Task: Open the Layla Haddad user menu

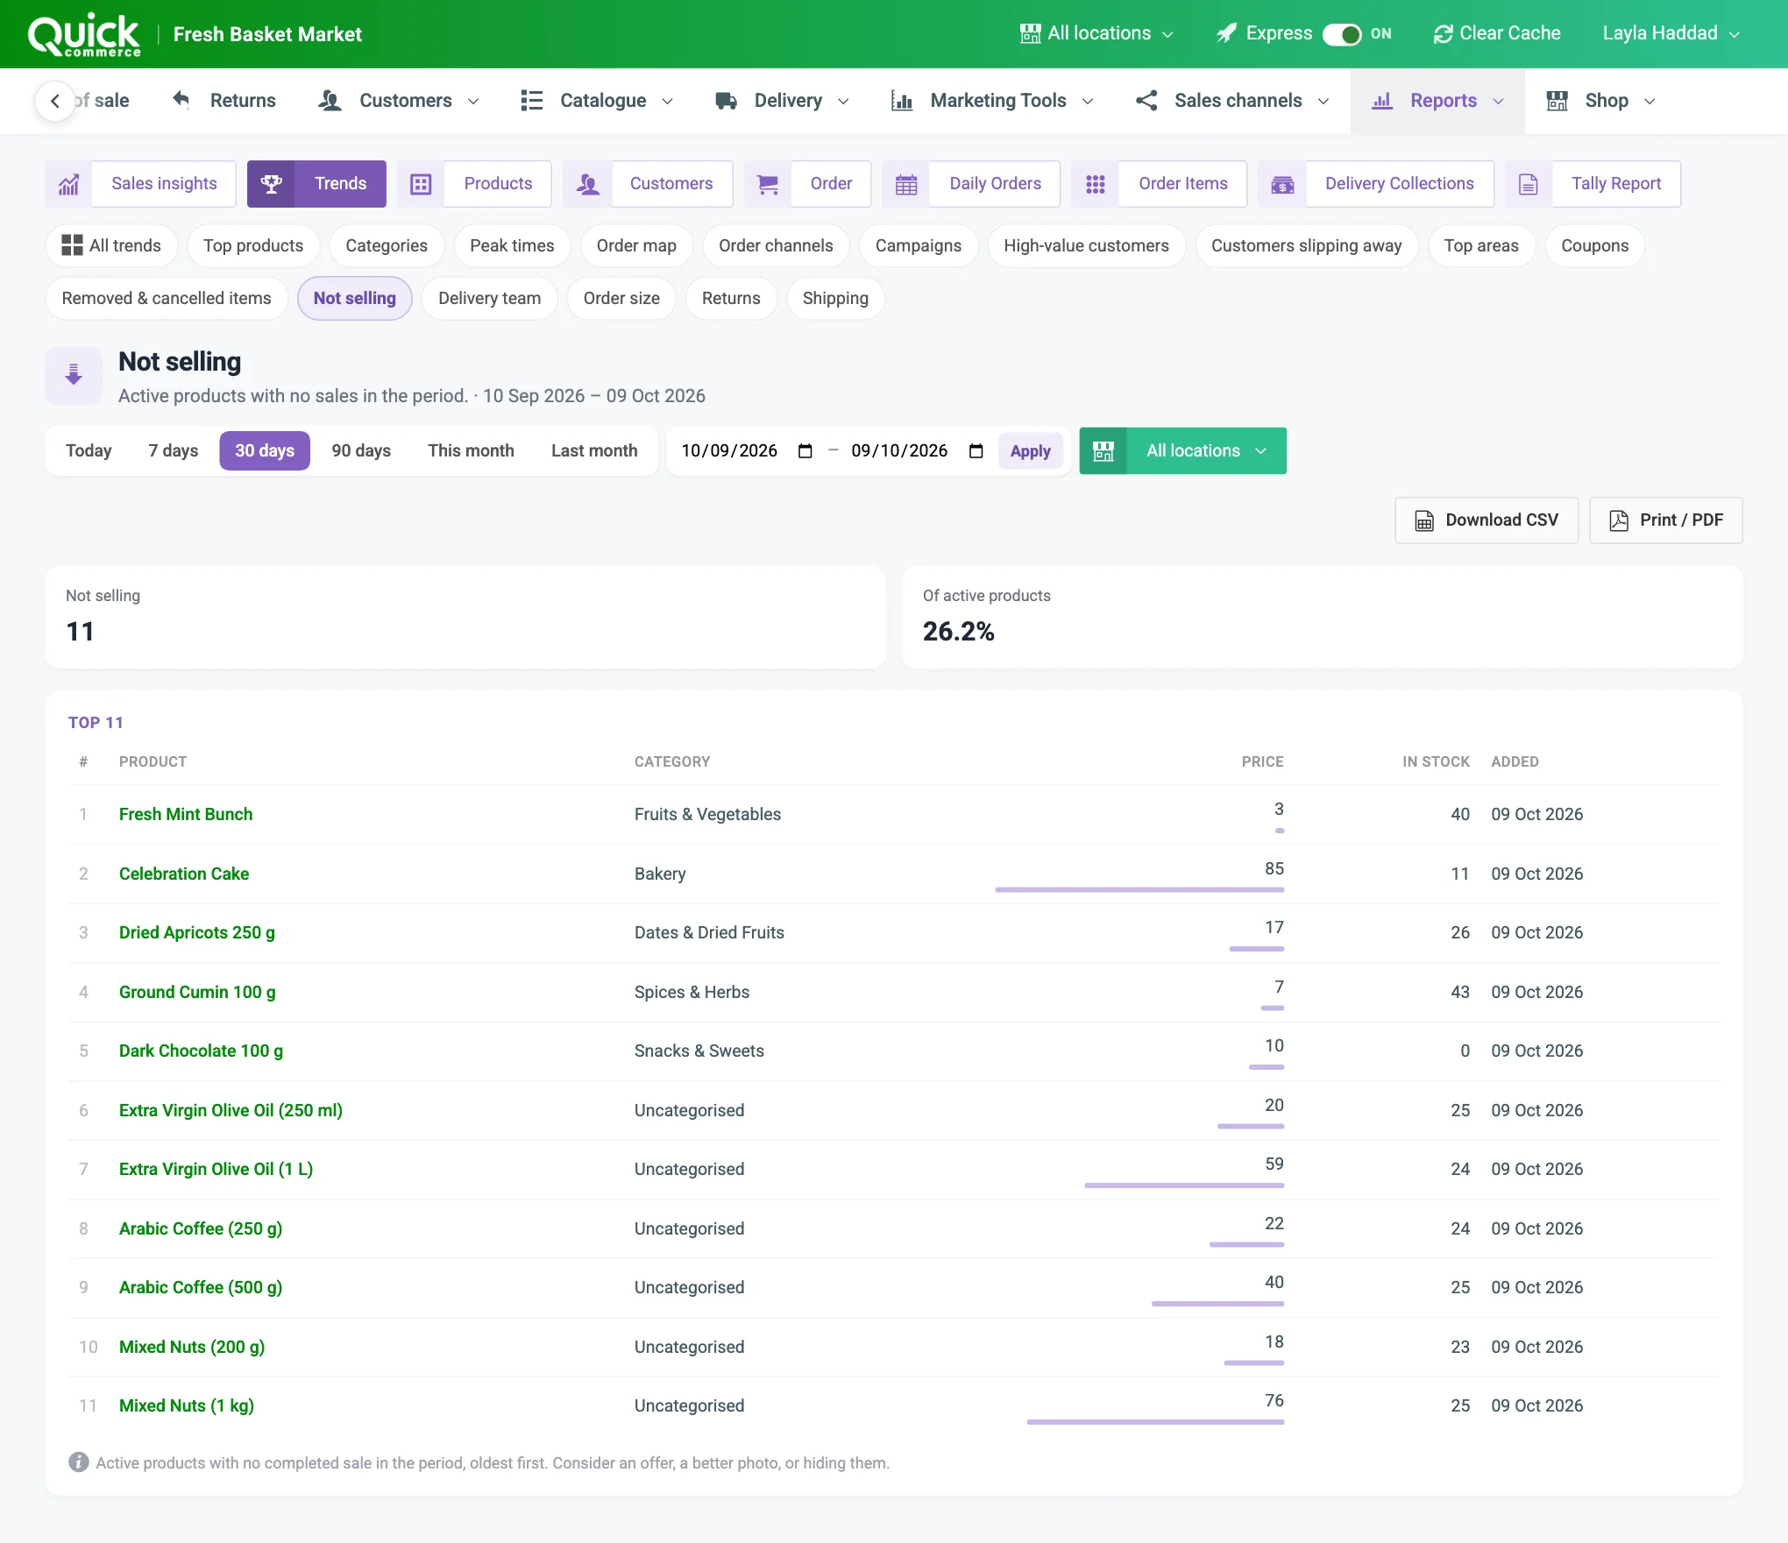Action: tap(1671, 34)
